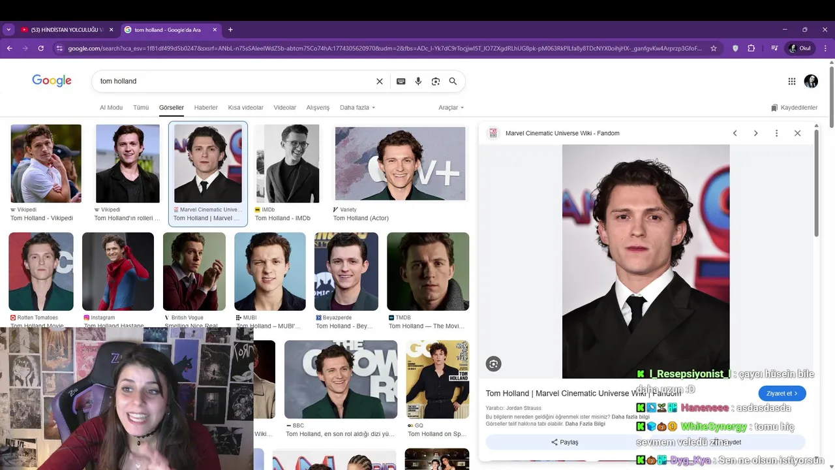Open Rotten Tomatoes image result
Viewport: 835px width, 470px height.
(41, 272)
